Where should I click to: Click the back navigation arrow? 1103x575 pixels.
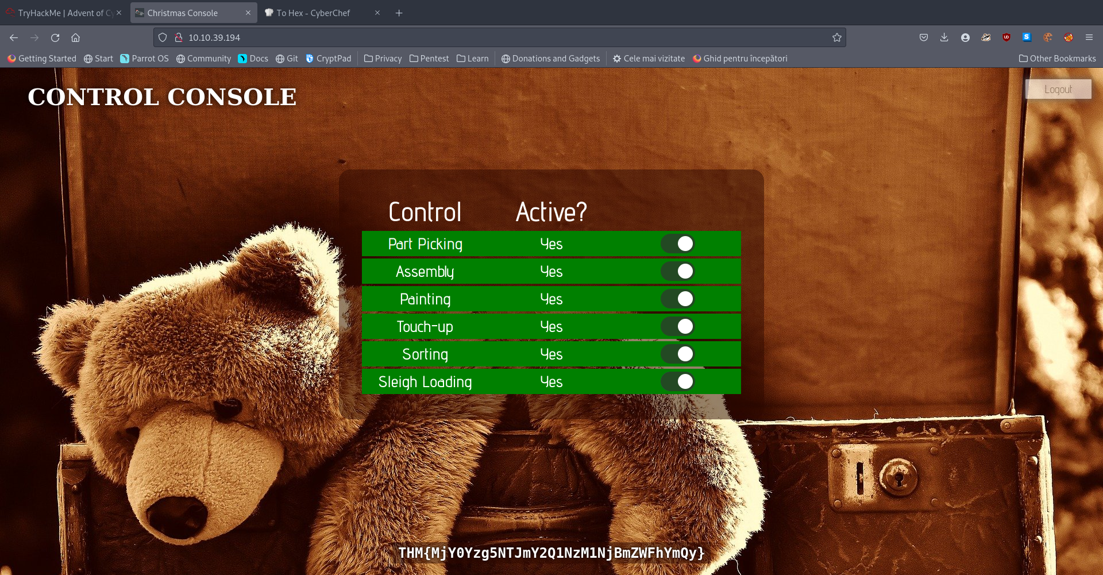(14, 38)
